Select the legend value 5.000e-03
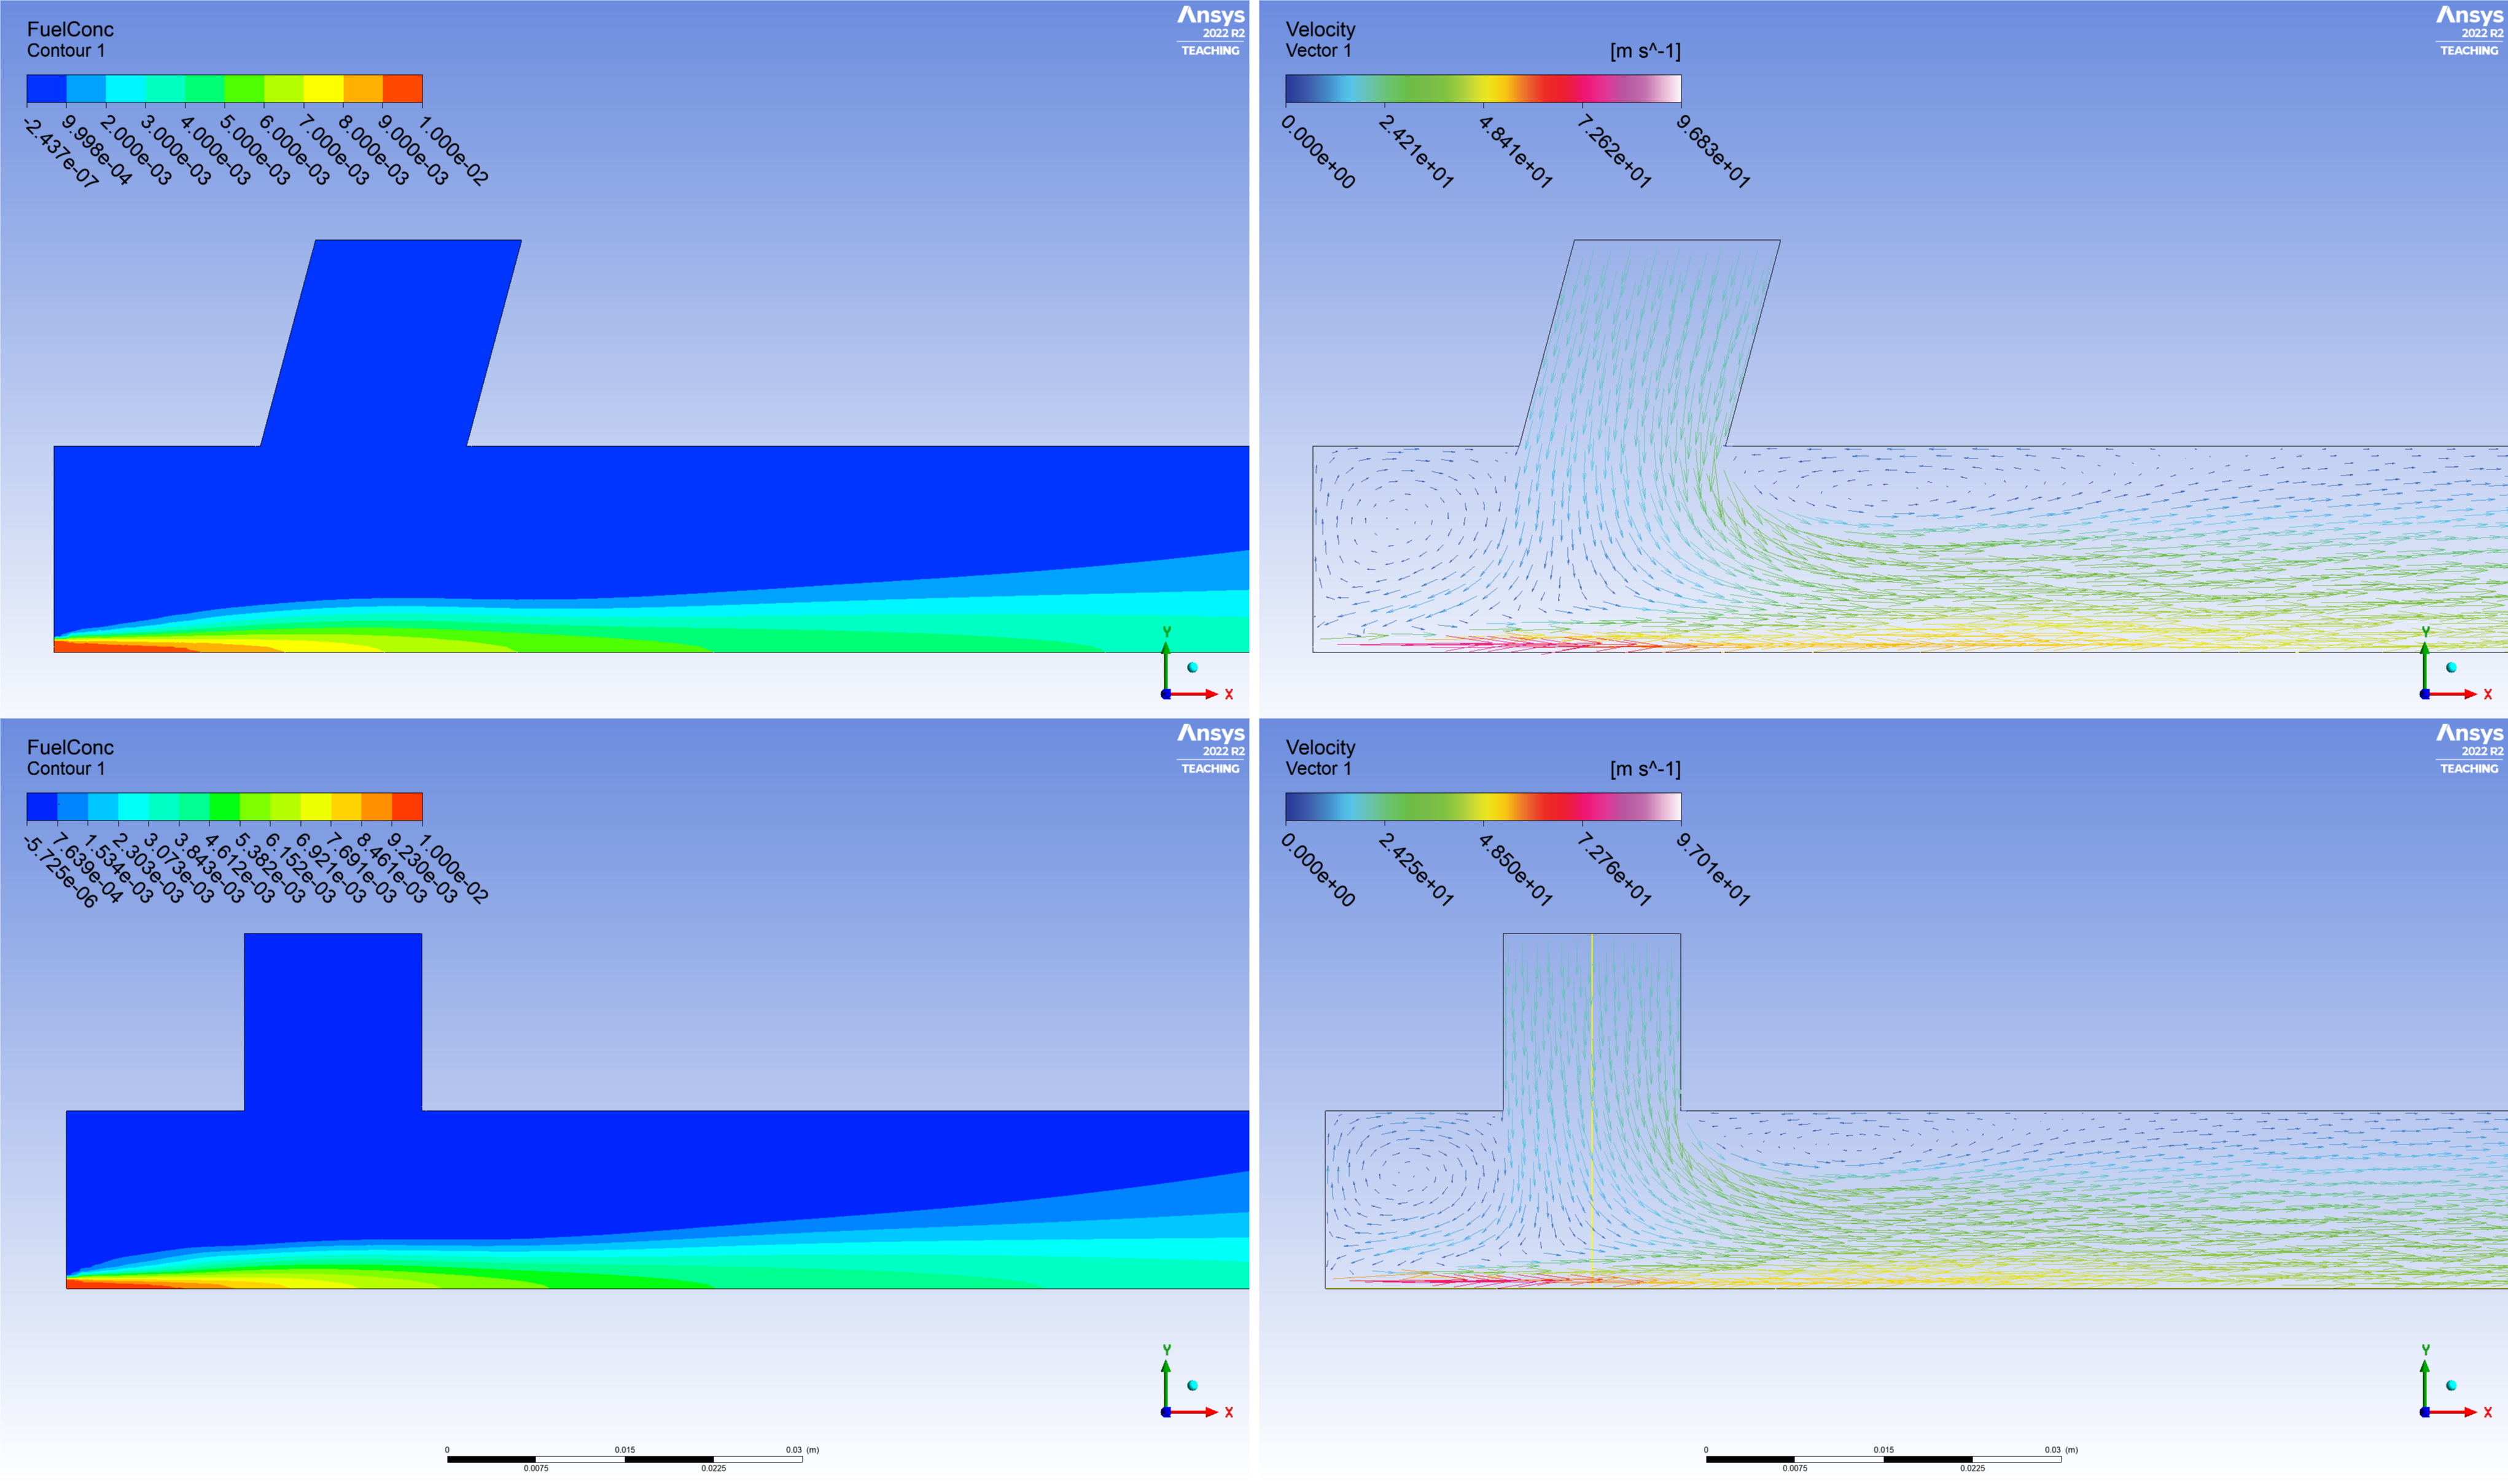 click(255, 150)
